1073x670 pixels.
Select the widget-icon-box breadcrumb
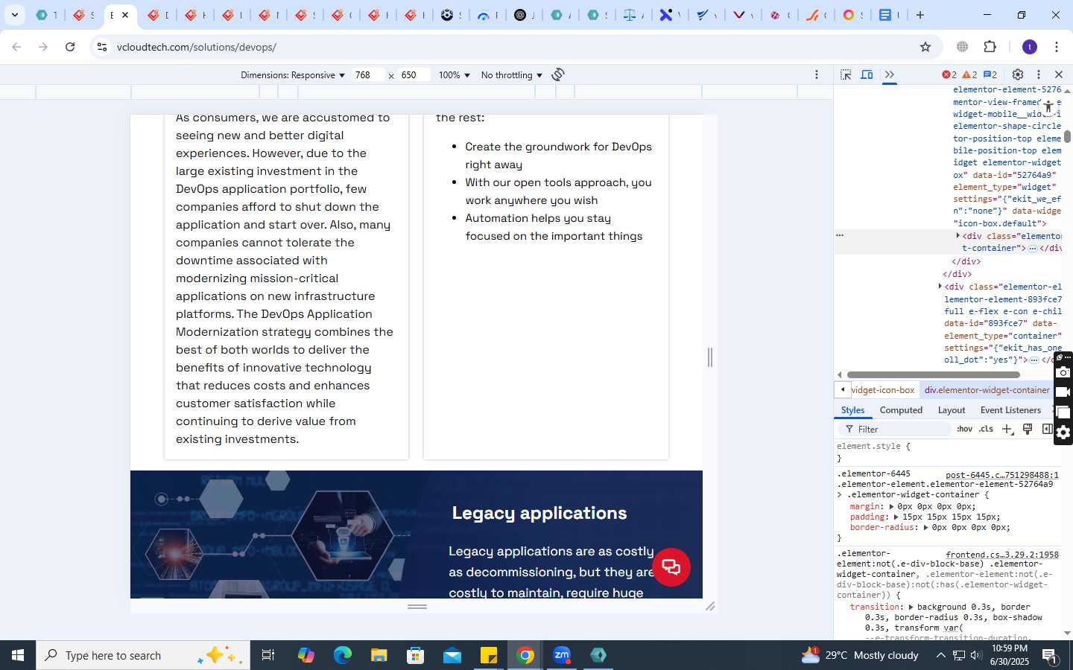[x=883, y=390]
